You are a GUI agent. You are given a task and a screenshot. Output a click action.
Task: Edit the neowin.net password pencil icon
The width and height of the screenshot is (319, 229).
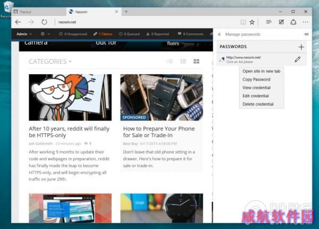pos(297,60)
